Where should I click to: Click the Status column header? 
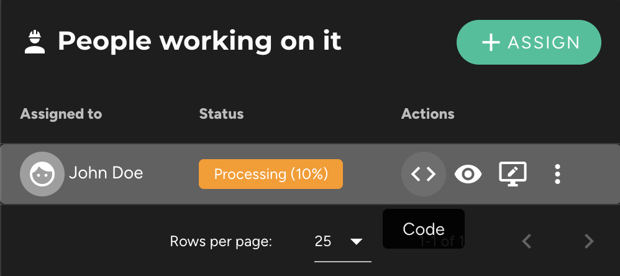coord(221,114)
